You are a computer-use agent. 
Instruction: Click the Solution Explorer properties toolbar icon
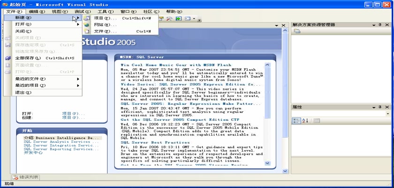click(297, 31)
